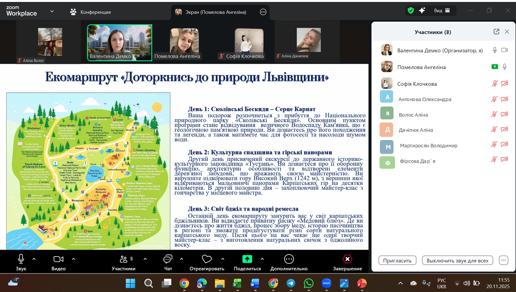Toggle the Видео camera on or off
Screen dimensions: 516x292
pyautogui.click(x=58, y=259)
